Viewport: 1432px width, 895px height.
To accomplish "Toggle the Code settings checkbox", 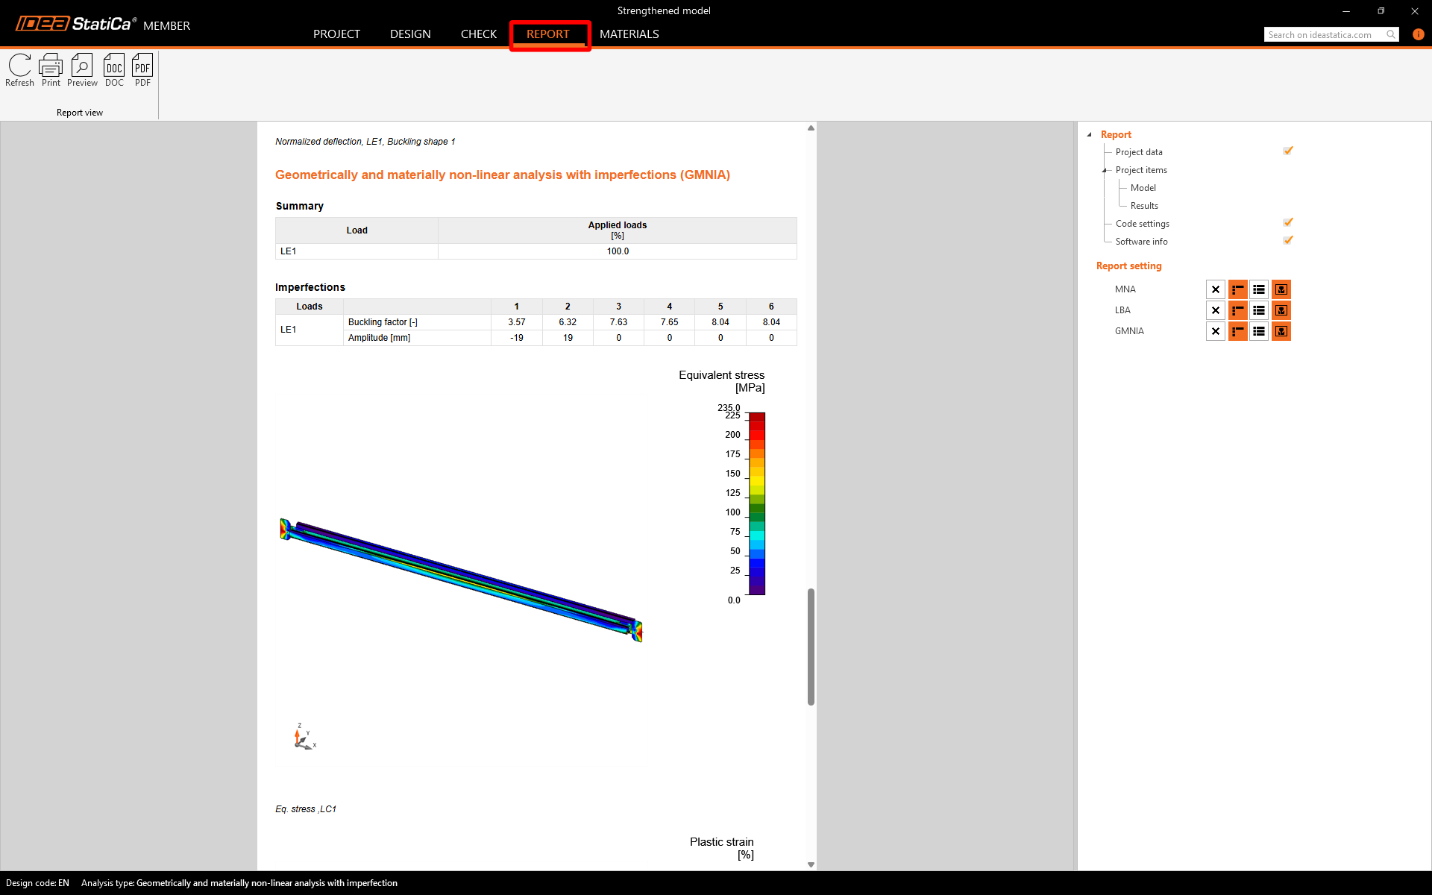I will [x=1288, y=223].
